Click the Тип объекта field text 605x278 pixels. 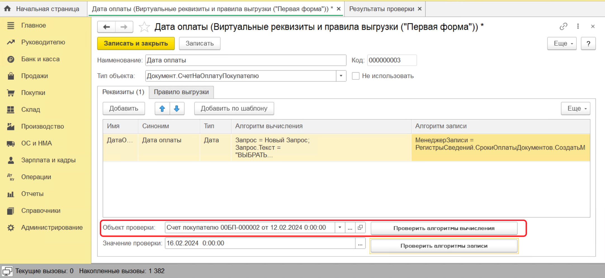pyautogui.click(x=241, y=76)
